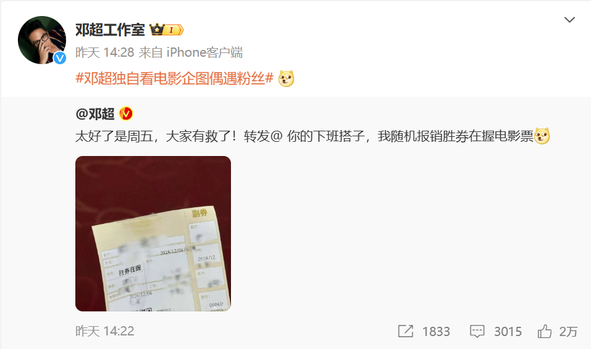Click the crown membership level badge
This screenshot has height=349, width=591.
point(167,30)
